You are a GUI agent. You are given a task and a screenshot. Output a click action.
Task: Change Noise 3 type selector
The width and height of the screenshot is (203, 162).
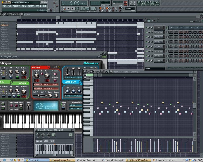[47, 88]
